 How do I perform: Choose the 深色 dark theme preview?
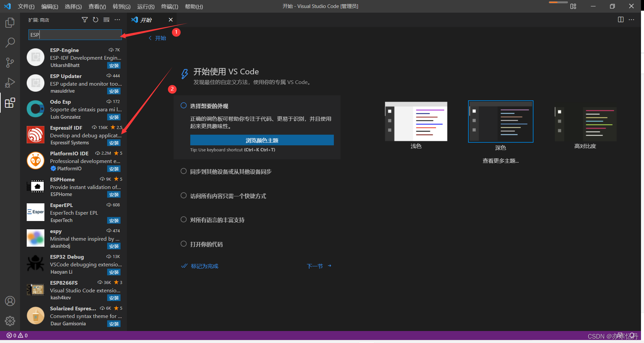coord(500,121)
